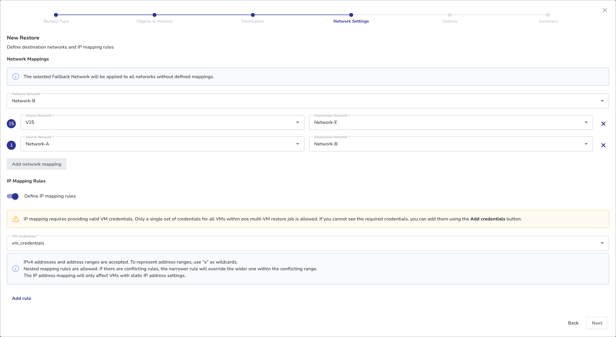Click the badge showing 1 object

click(11, 145)
